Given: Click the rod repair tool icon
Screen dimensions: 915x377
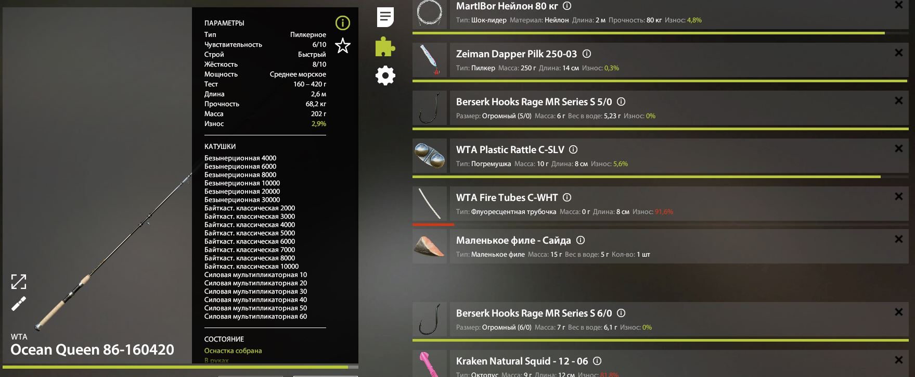Looking at the screenshot, I should click(x=19, y=304).
